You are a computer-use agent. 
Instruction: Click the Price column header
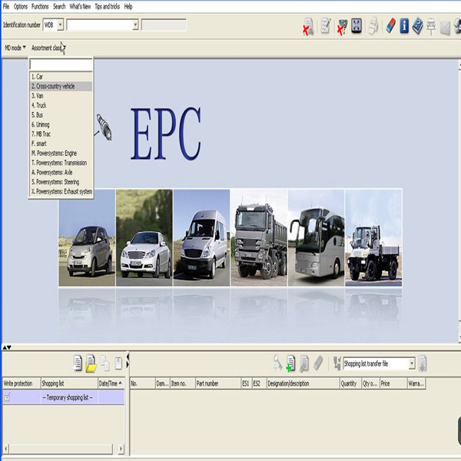(393, 383)
